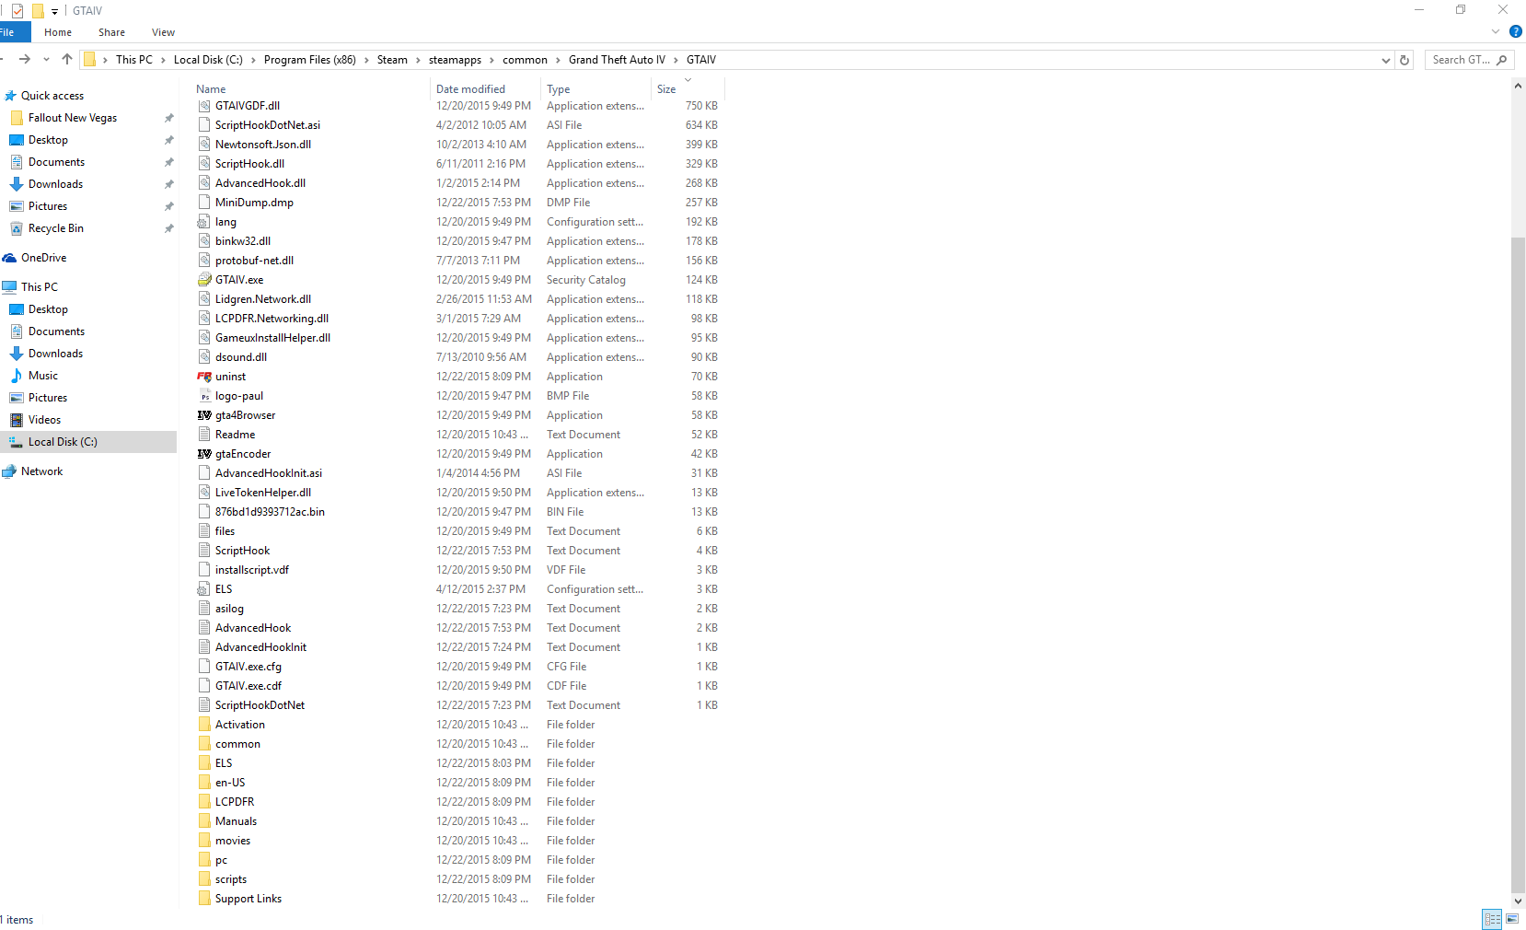Image resolution: width=1526 pixels, height=930 pixels.
Task: Select the lang configuration settings icon
Action: (204, 222)
